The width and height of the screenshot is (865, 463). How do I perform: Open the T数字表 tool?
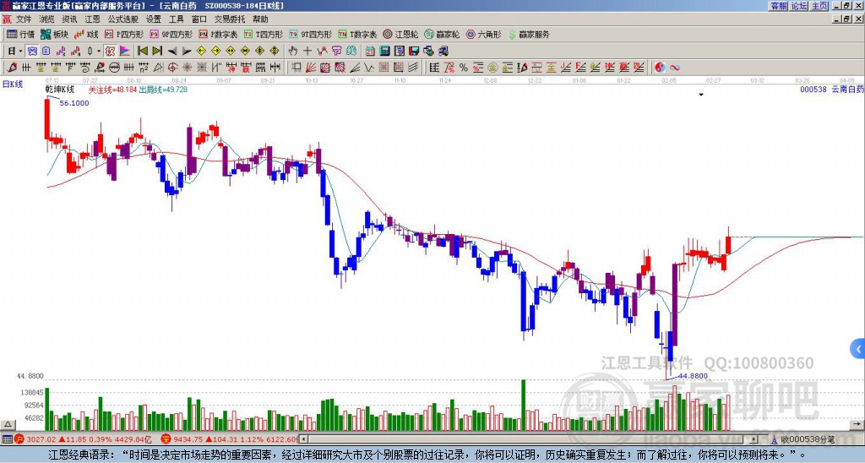tap(357, 34)
